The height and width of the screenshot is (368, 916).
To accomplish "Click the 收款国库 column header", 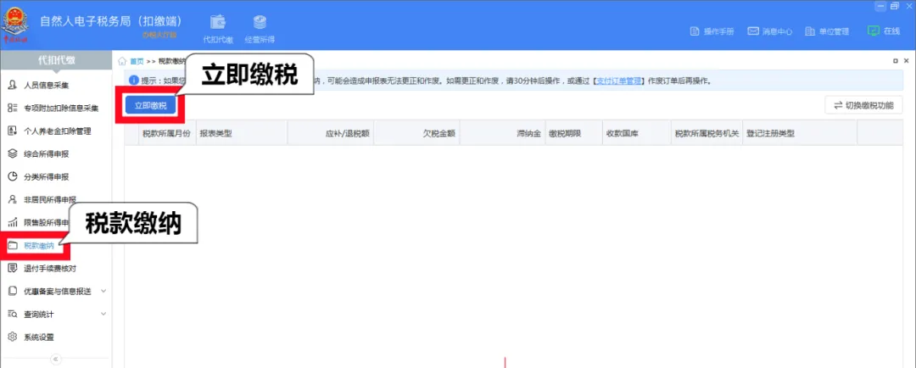I will [x=637, y=133].
